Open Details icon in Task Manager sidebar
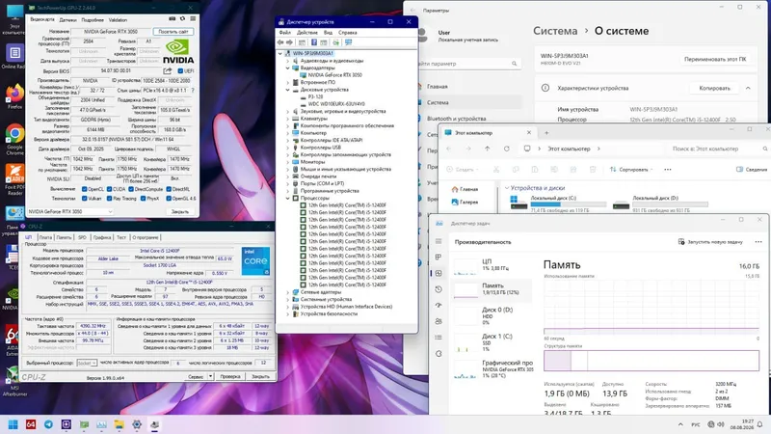The image size is (771, 434). (x=439, y=338)
